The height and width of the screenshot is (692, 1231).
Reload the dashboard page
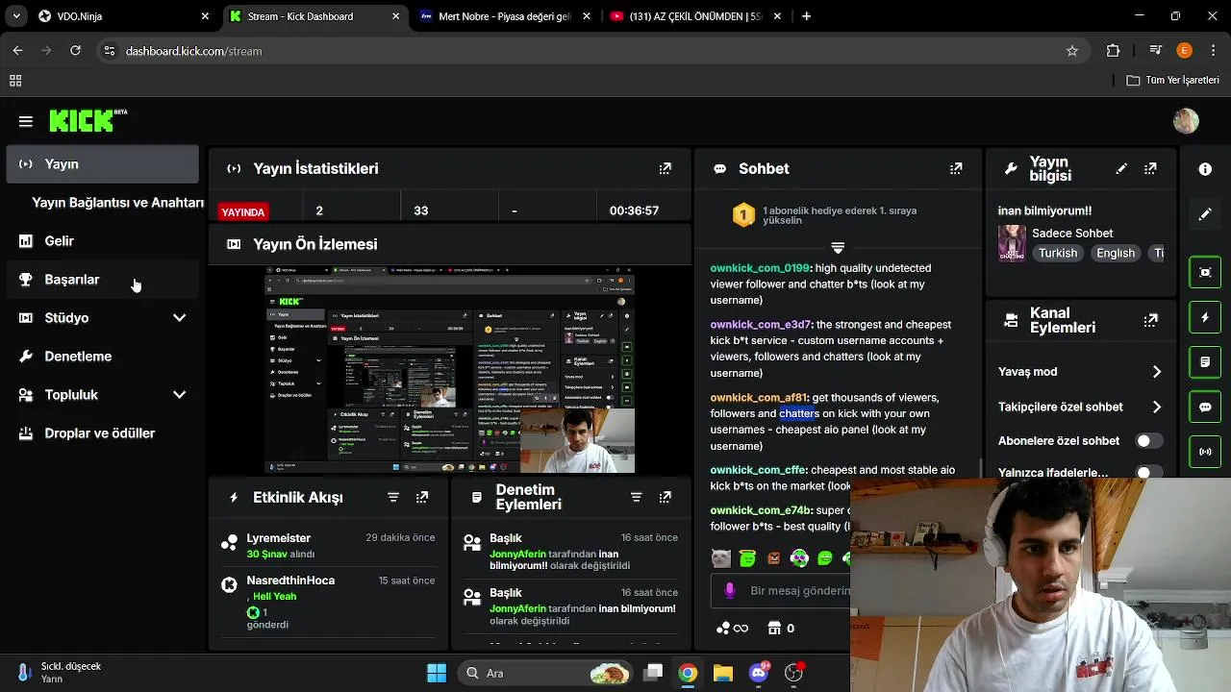point(75,51)
